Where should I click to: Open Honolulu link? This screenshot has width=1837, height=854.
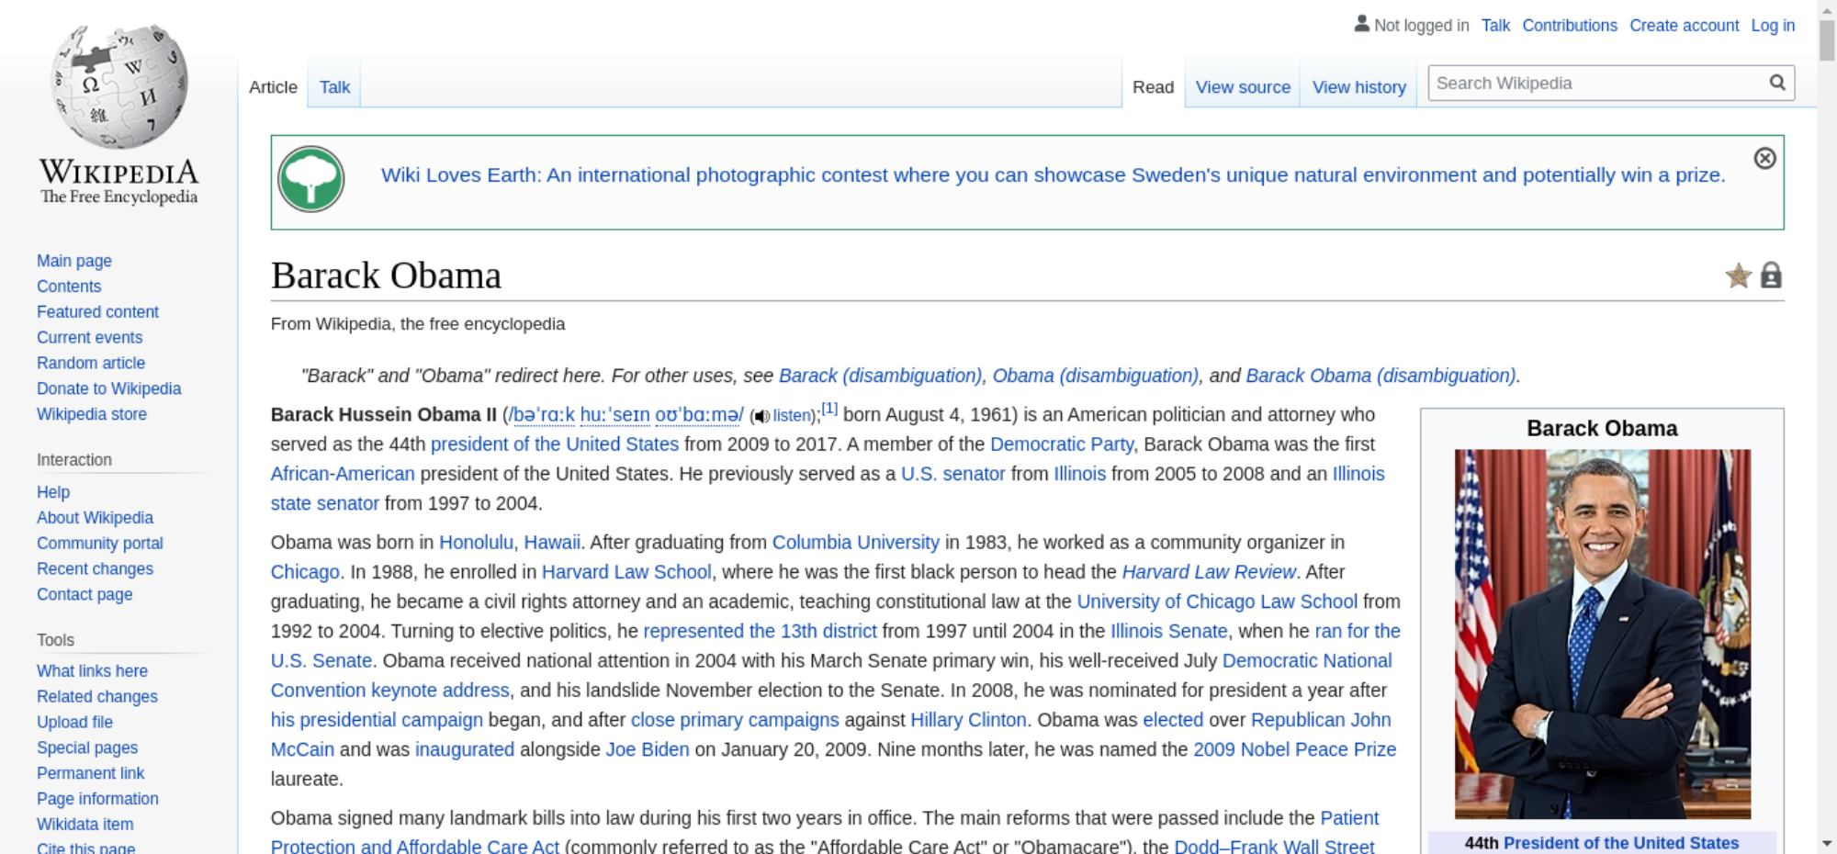476,543
